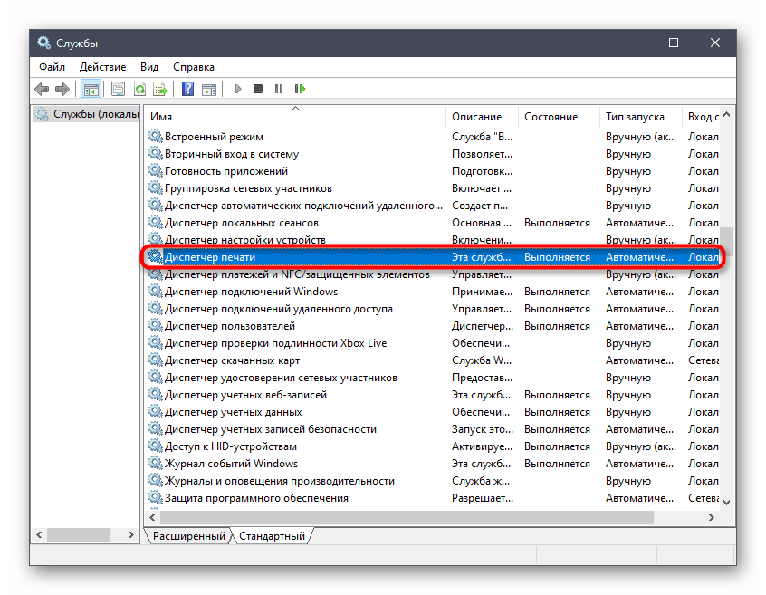Open the Файл menu
Screen dimensions: 766x595
tap(52, 67)
